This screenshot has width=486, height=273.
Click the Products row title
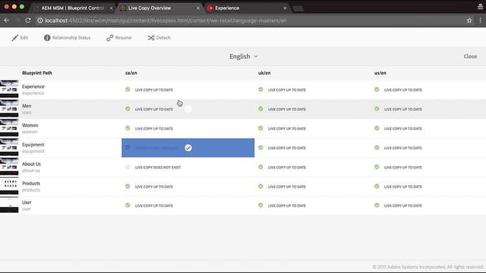(x=31, y=184)
